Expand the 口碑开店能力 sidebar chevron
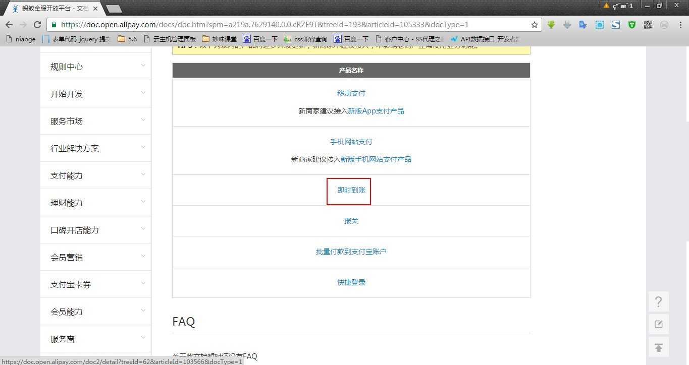 [x=143, y=228]
